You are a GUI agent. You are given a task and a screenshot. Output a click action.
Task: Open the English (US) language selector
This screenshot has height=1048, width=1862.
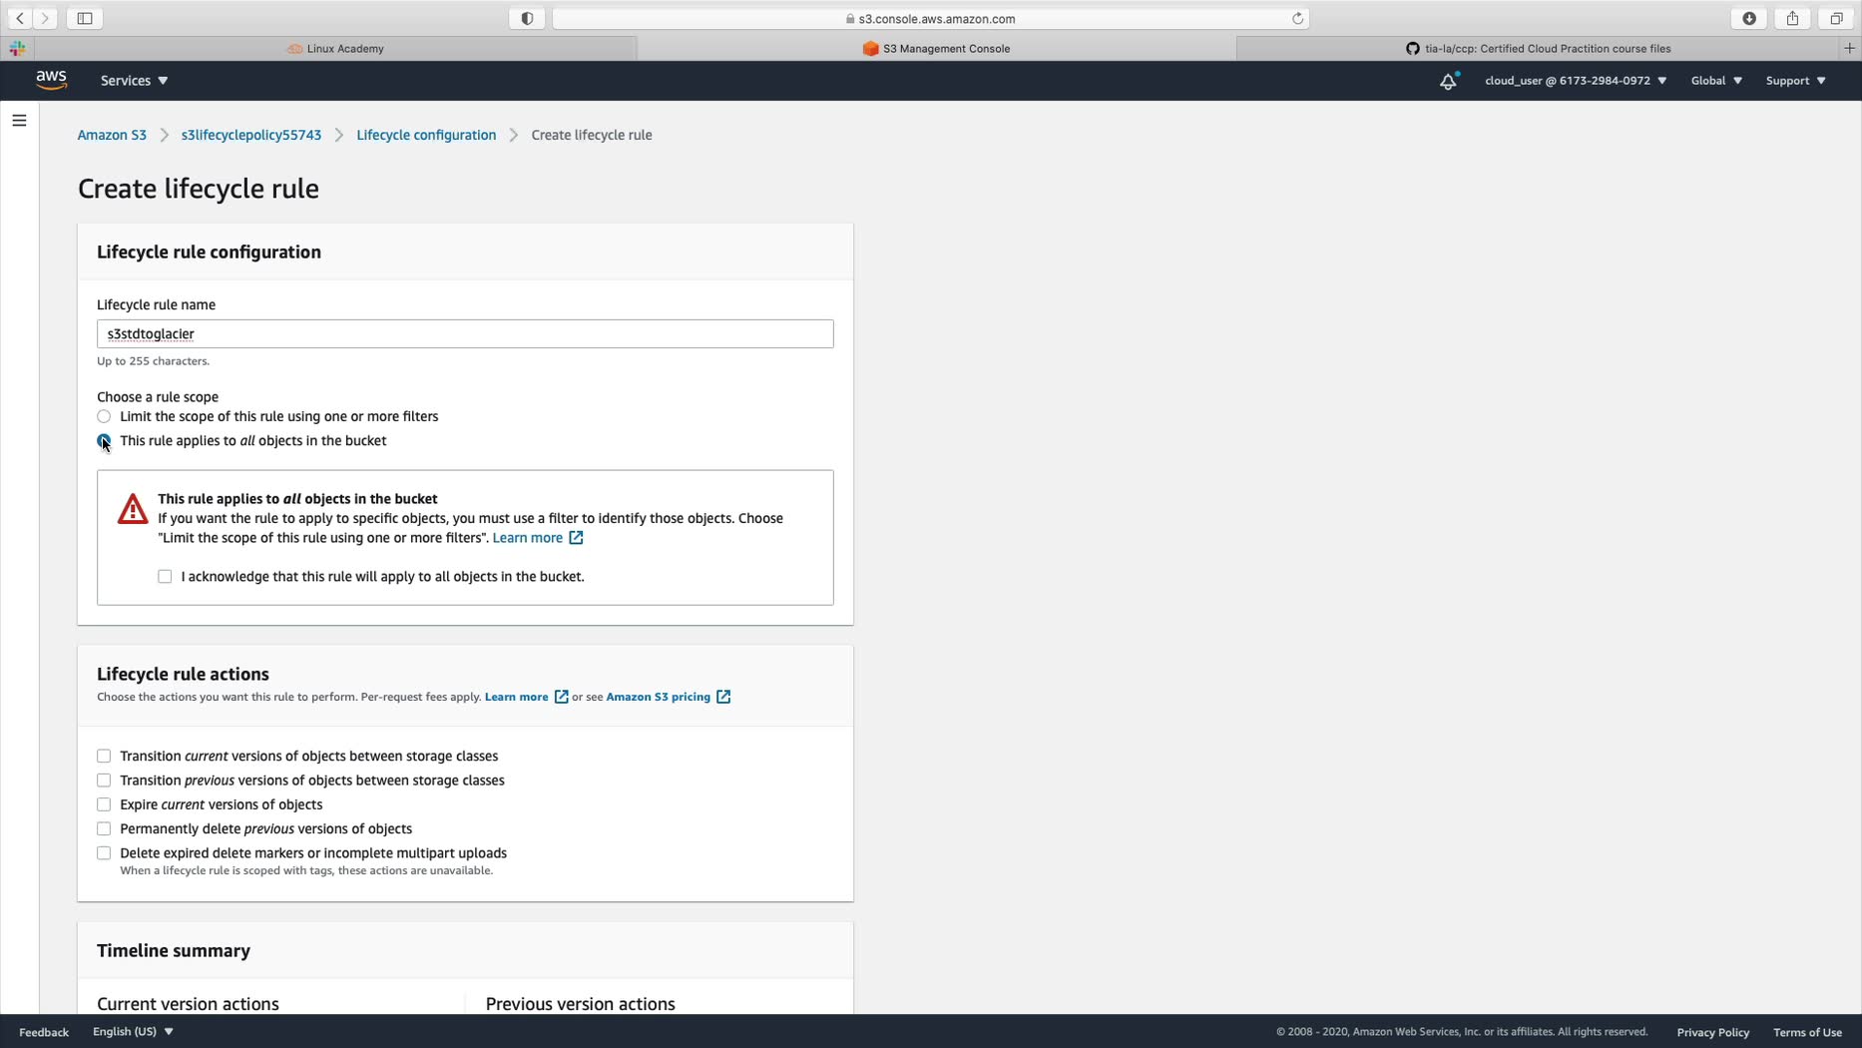(x=133, y=1032)
